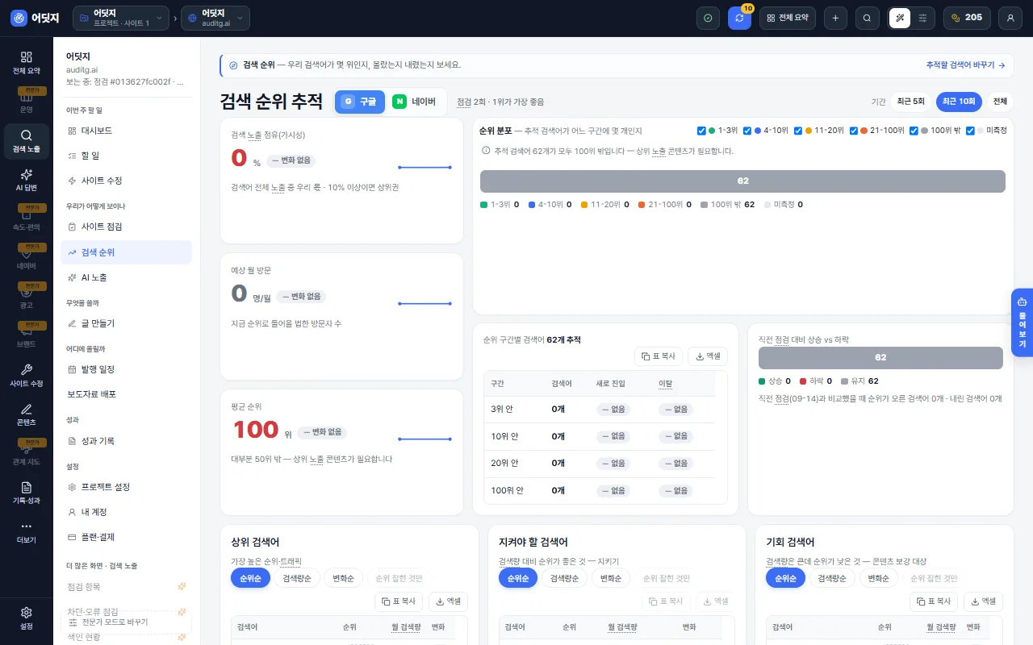Open 대시보드 in sidebar menu
The height and width of the screenshot is (645, 1033).
tap(126, 130)
